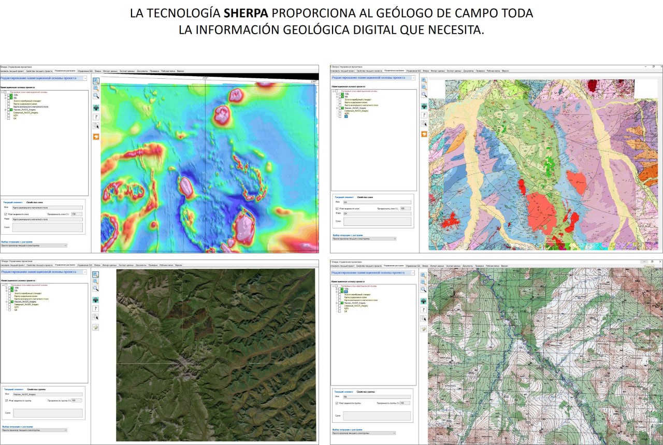This screenshot has height=445, width=663.
Task: Check 'Северный_ArcGIS_Imagery' layer box in satellite window
Action: (x=9, y=305)
